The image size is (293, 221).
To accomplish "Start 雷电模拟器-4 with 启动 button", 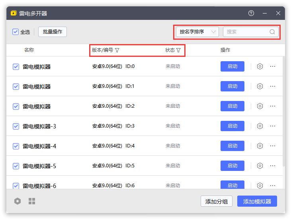I will click(232, 146).
